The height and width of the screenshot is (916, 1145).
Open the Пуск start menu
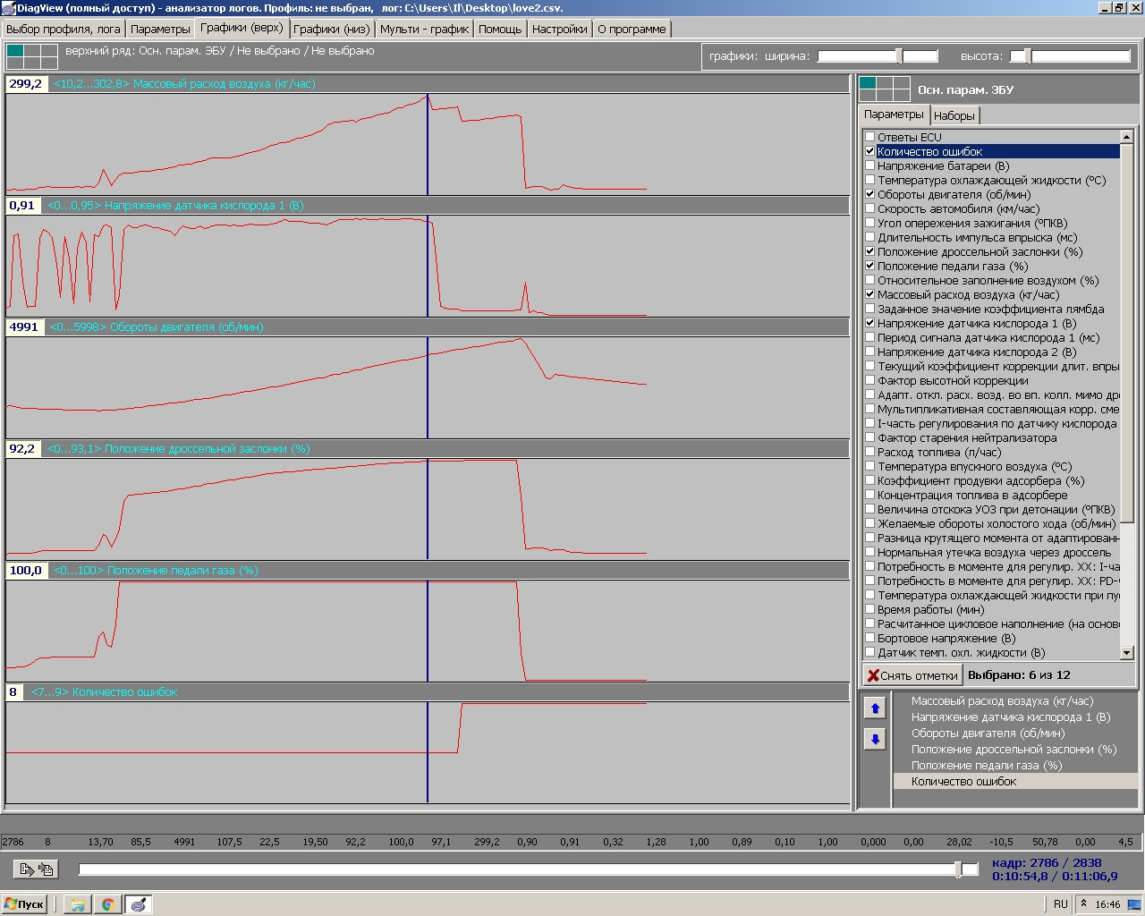point(25,904)
